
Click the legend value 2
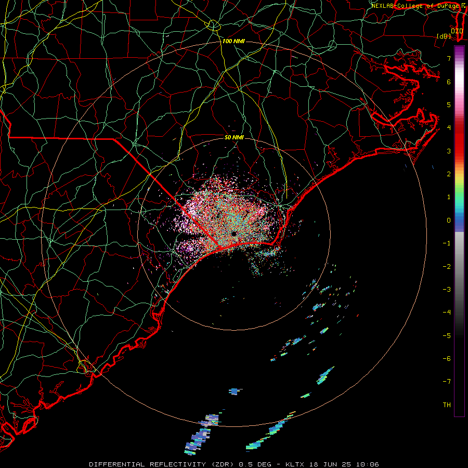449,174
